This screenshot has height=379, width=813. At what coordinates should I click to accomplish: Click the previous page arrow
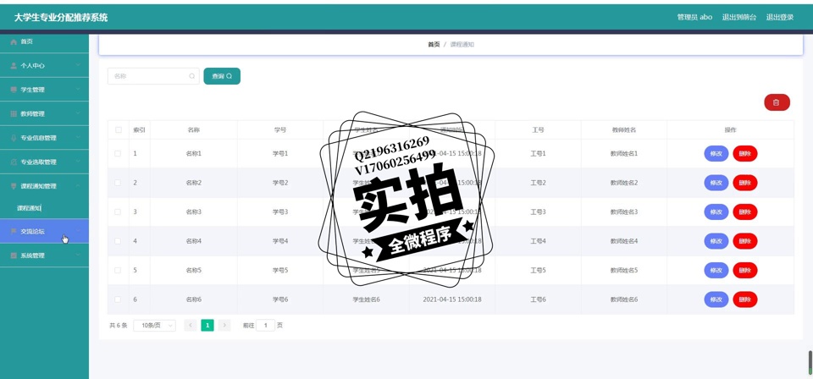(191, 325)
